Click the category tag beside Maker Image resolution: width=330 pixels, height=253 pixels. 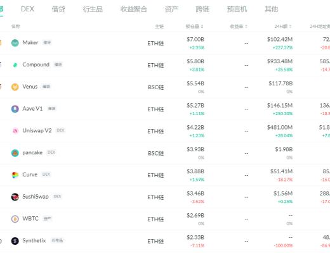click(47, 42)
